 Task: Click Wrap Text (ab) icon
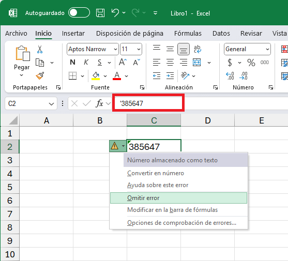click(x=198, y=49)
